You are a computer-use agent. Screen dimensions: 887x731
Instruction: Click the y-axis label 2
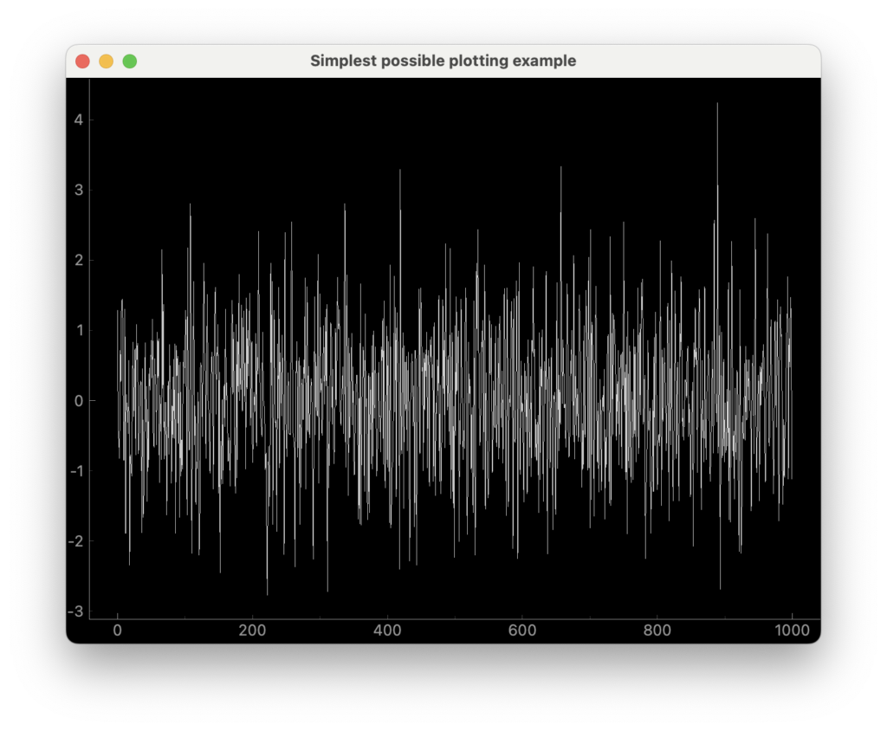[x=78, y=260]
